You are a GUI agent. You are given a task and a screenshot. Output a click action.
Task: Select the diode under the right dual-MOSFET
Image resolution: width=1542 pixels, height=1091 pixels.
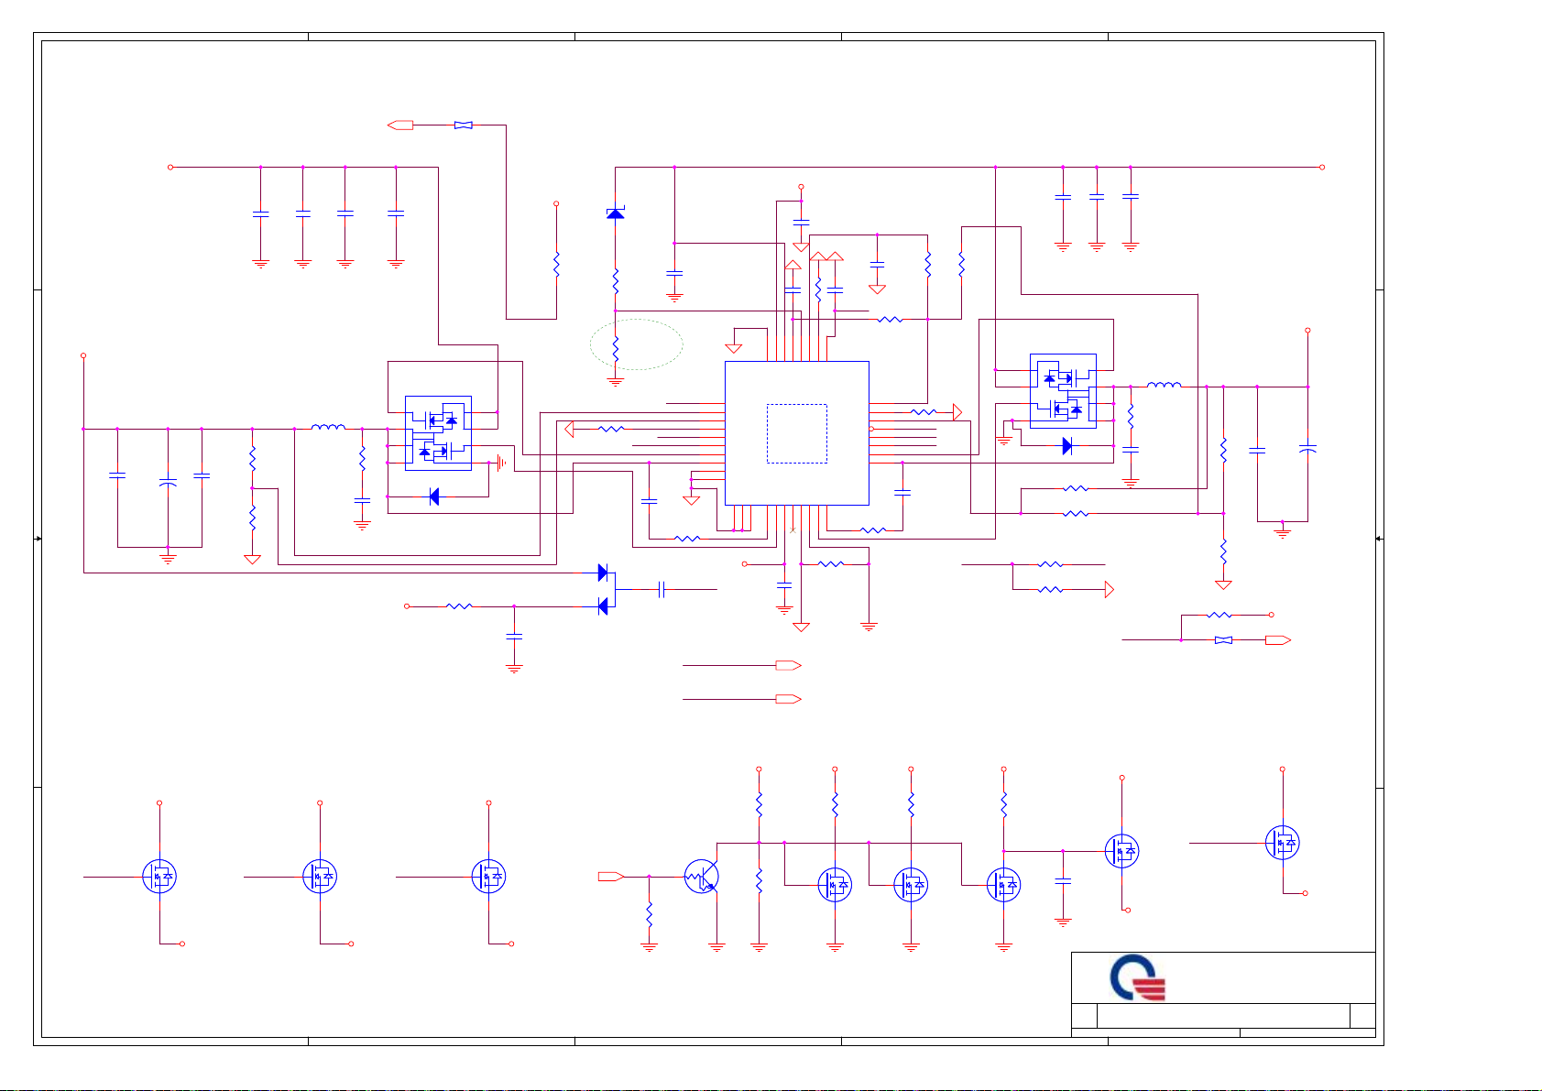pyautogui.click(x=1067, y=446)
